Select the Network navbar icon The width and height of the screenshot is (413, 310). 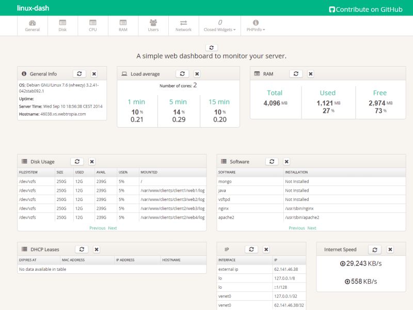pyautogui.click(x=183, y=26)
